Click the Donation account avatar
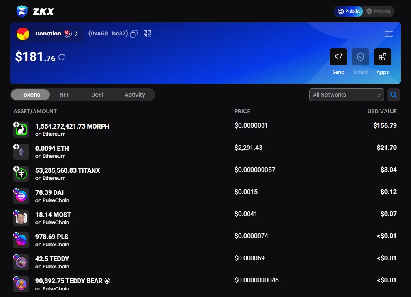The width and height of the screenshot is (411, 297). 23,34
